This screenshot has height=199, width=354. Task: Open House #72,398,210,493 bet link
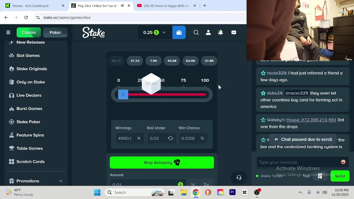311,120
